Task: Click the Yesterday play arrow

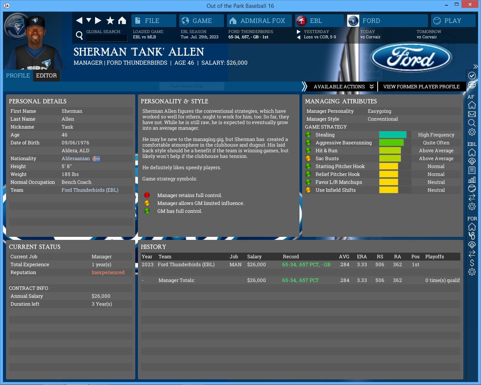Action: point(299,32)
